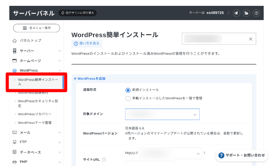Clear the search box with X icon
The image size is (273, 166).
tap(251, 39)
